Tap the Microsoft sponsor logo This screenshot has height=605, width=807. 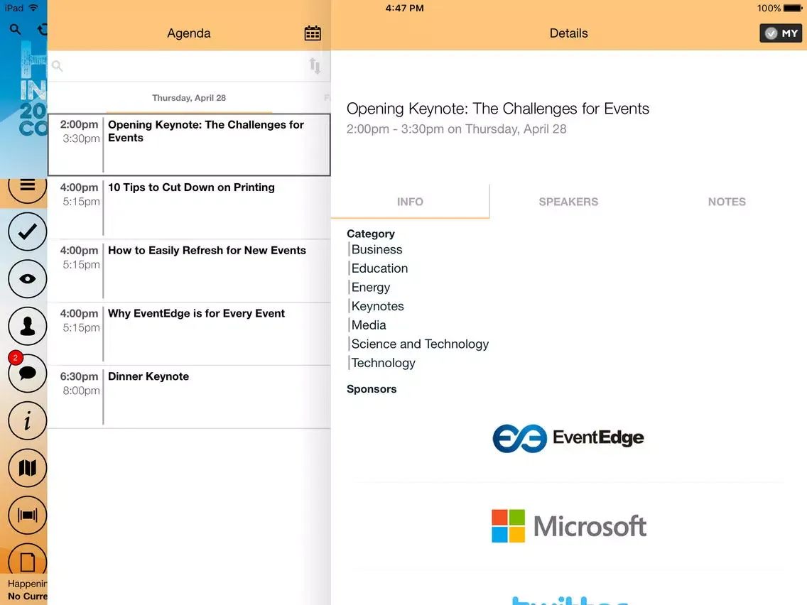point(568,525)
